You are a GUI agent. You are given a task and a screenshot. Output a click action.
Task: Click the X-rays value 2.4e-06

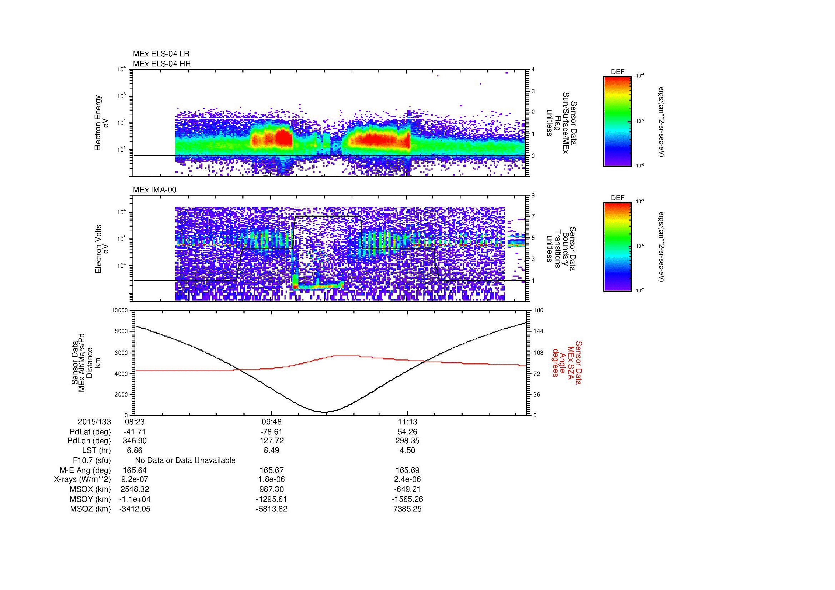407,479
